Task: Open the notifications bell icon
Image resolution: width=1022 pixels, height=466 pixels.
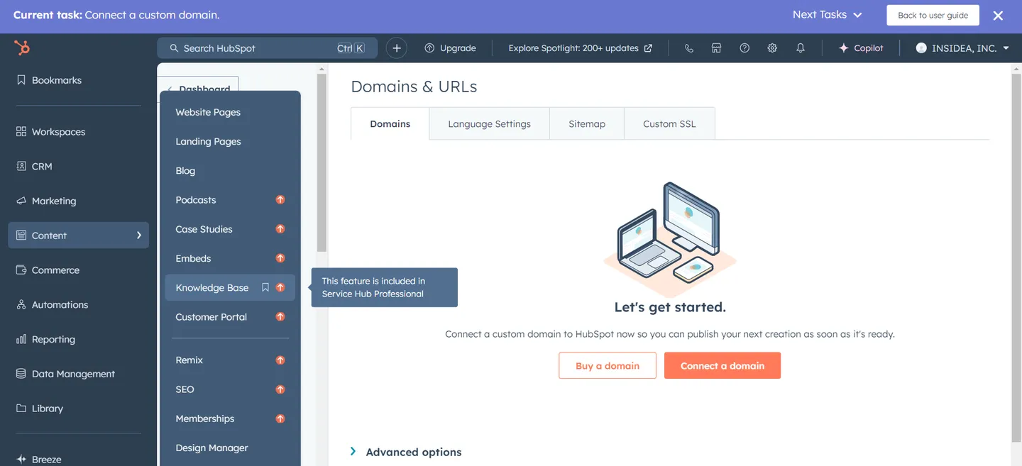Action: point(801,48)
